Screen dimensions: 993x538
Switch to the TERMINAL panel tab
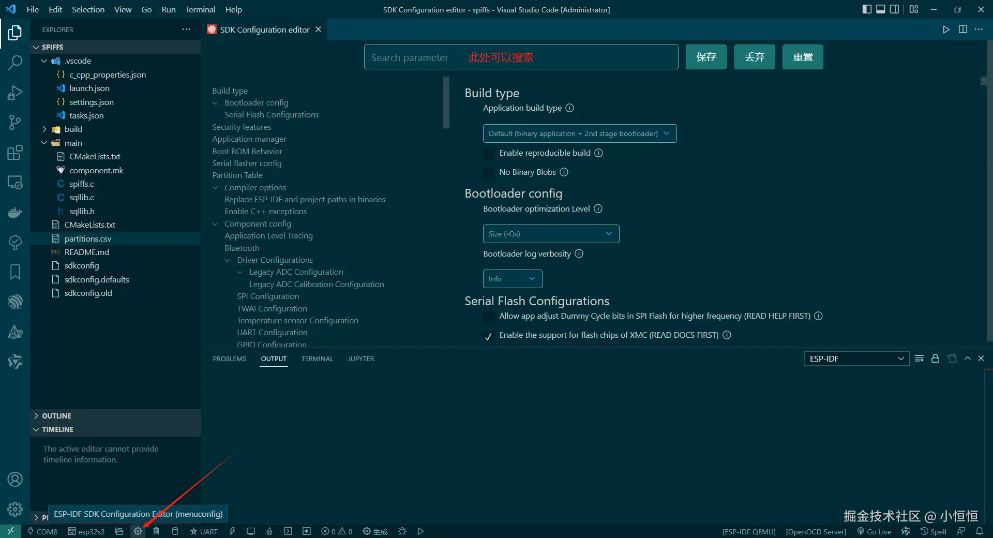point(317,358)
